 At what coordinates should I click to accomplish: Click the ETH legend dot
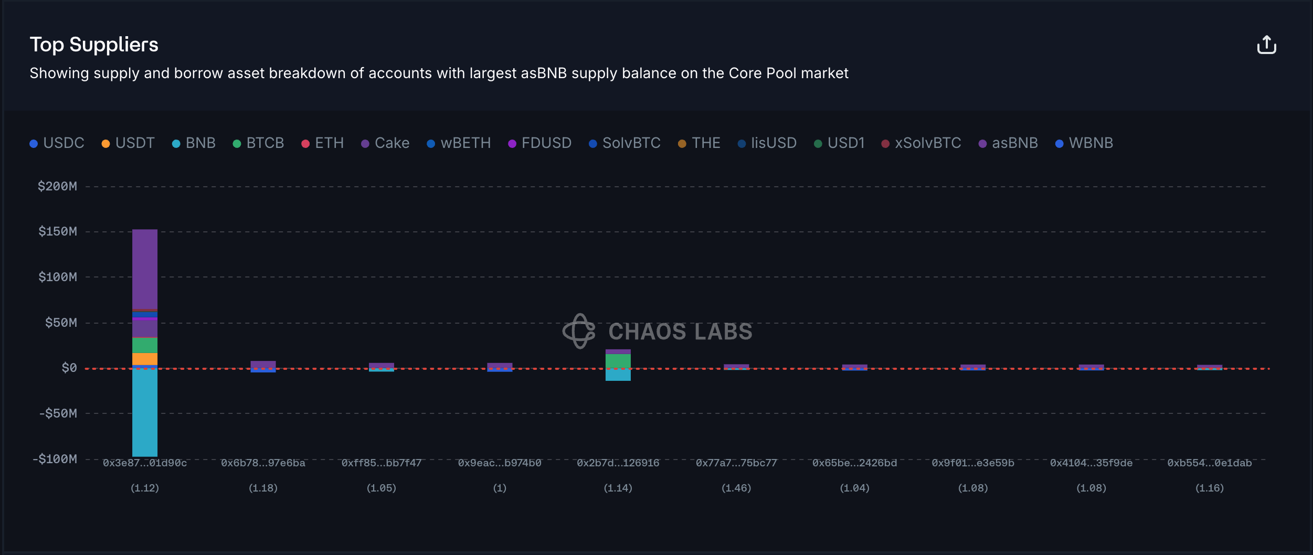coord(305,144)
